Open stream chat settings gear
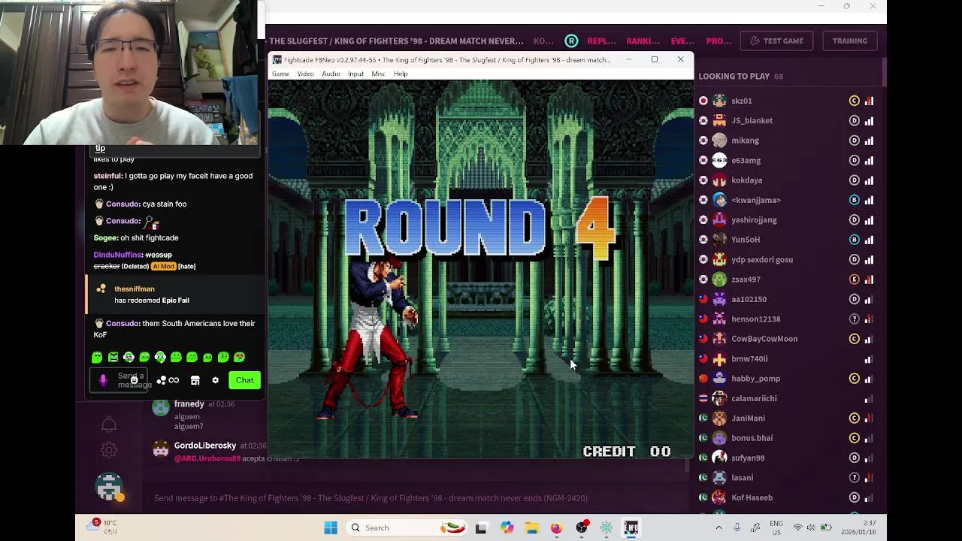The height and width of the screenshot is (541, 962). (215, 380)
